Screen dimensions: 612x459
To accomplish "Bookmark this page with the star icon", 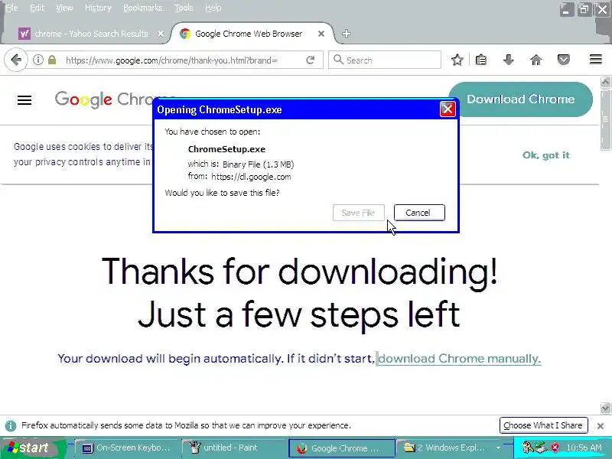I will (457, 60).
